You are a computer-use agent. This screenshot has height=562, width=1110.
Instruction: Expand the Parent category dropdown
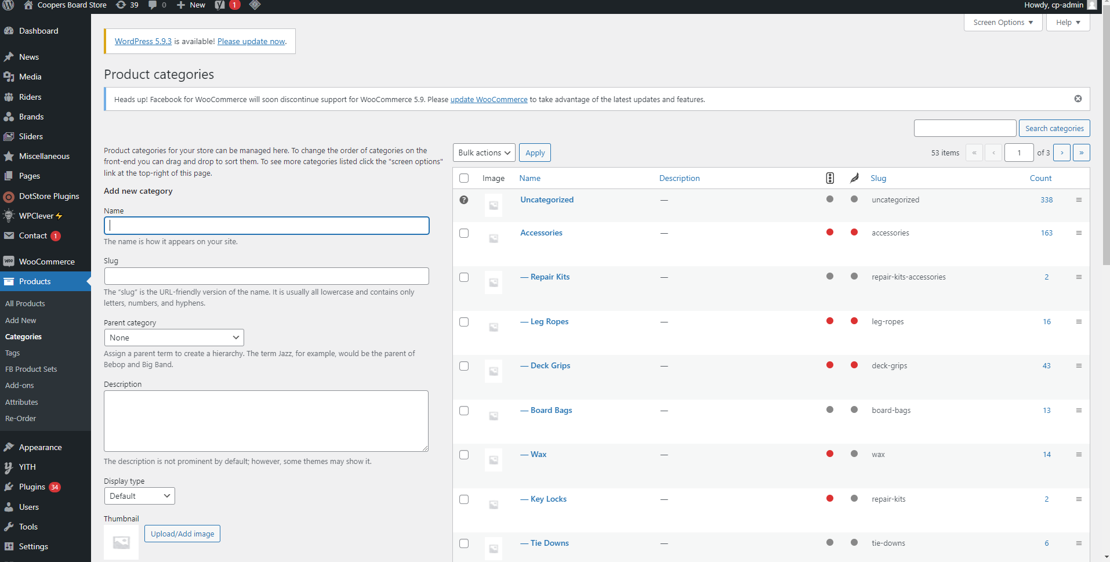click(x=174, y=338)
